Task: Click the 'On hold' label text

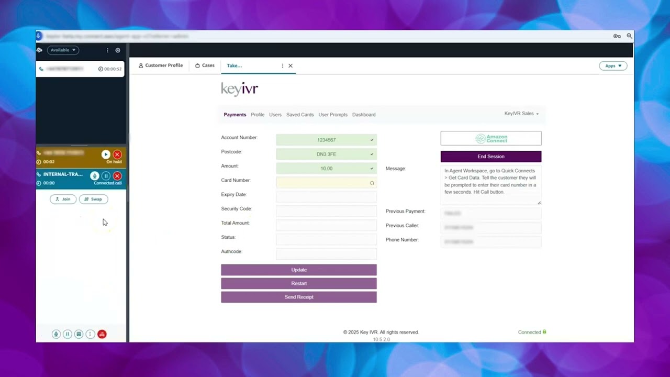Action: pyautogui.click(x=114, y=162)
